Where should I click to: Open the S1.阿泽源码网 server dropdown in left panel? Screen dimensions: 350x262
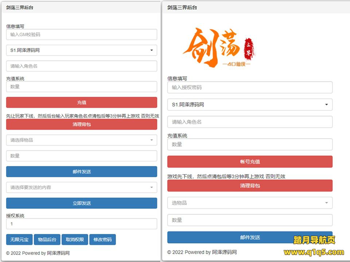point(81,50)
